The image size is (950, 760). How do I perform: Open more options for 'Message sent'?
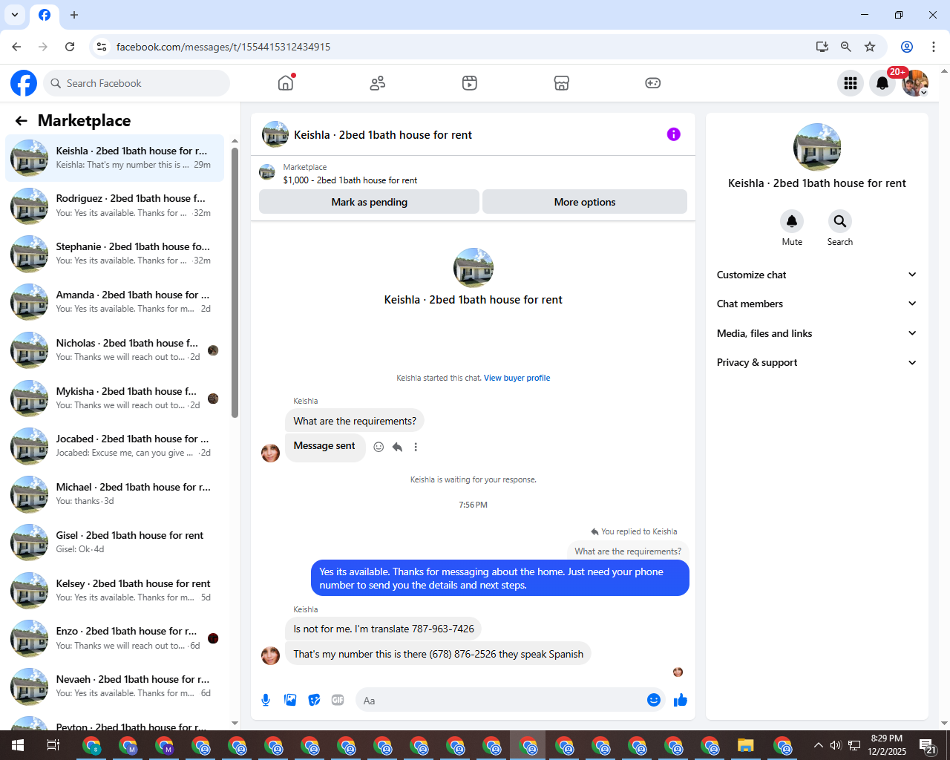click(x=416, y=447)
